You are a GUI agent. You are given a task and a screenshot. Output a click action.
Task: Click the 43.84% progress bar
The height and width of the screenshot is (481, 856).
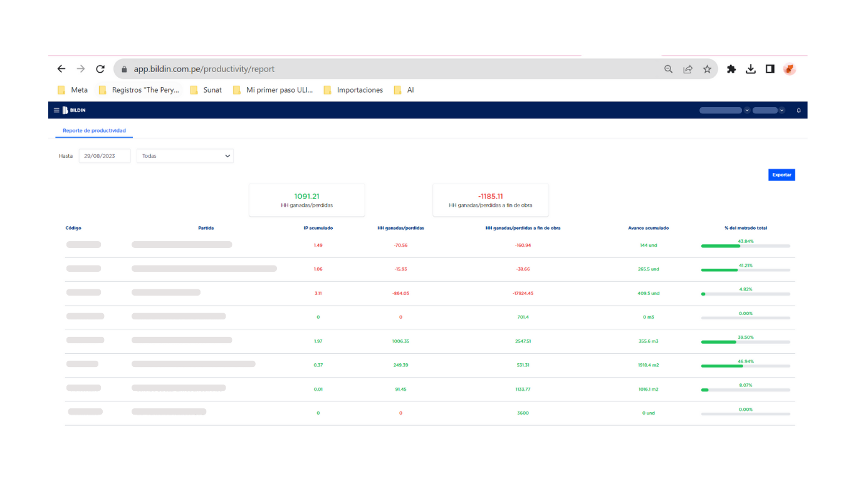coord(745,246)
